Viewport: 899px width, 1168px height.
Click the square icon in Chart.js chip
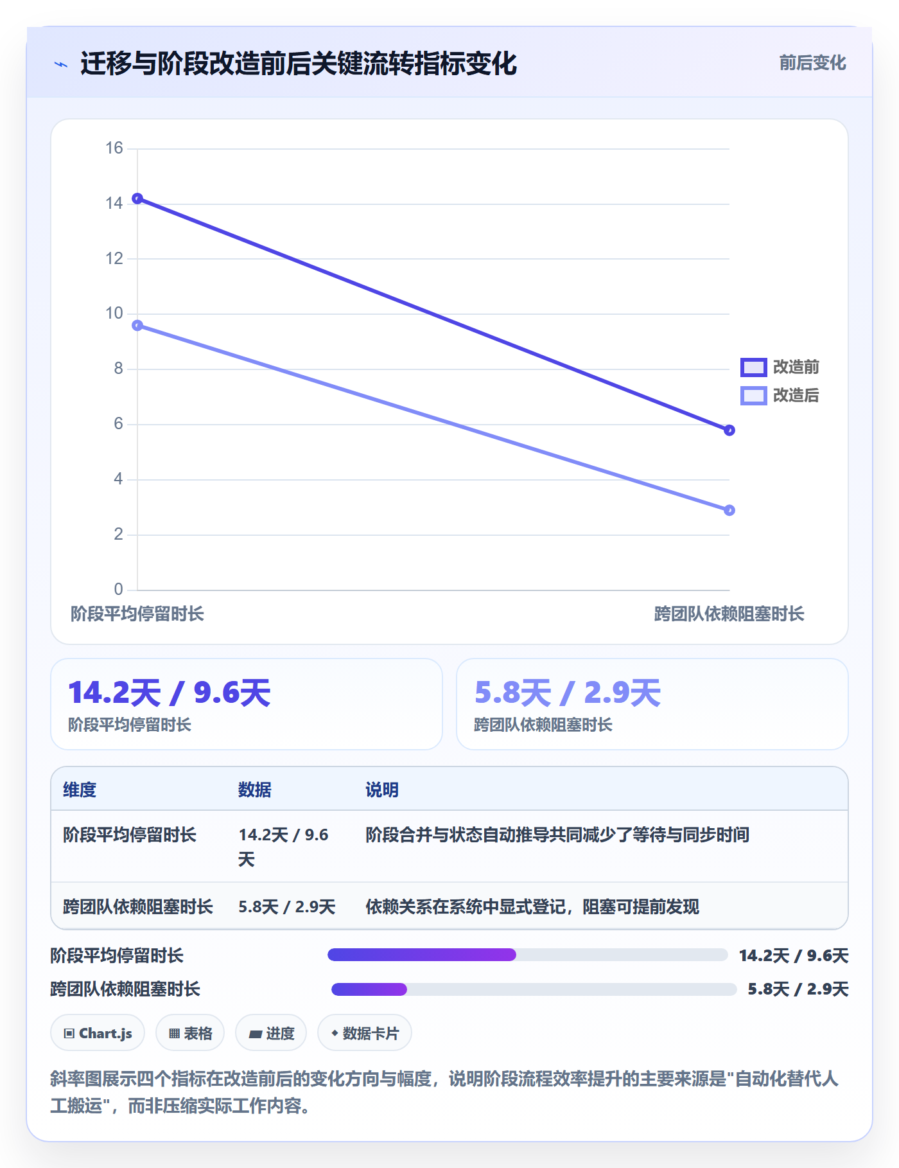pyautogui.click(x=69, y=1034)
